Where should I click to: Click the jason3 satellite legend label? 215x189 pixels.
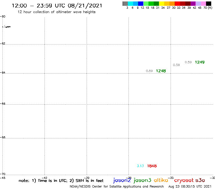pos(142,180)
